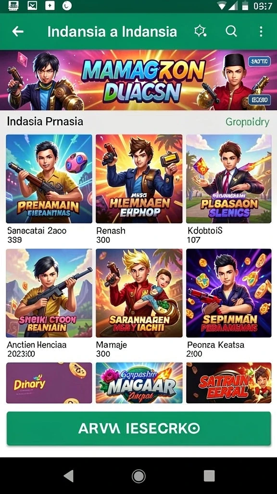Open the MAGAAR game tile
277x494 pixels.
[139, 383]
